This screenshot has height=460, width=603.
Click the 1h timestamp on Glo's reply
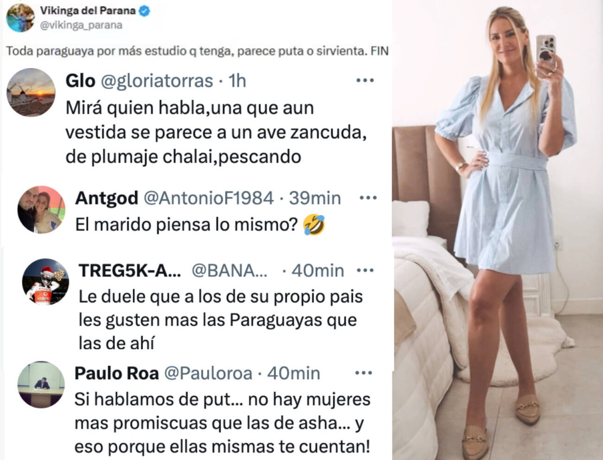237,81
